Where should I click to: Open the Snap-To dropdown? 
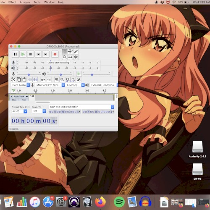tap(39, 111)
